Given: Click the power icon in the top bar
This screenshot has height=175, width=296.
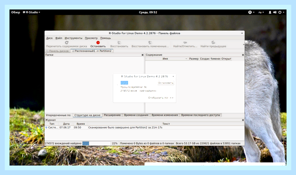Looking at the screenshot, I should 280,12.
